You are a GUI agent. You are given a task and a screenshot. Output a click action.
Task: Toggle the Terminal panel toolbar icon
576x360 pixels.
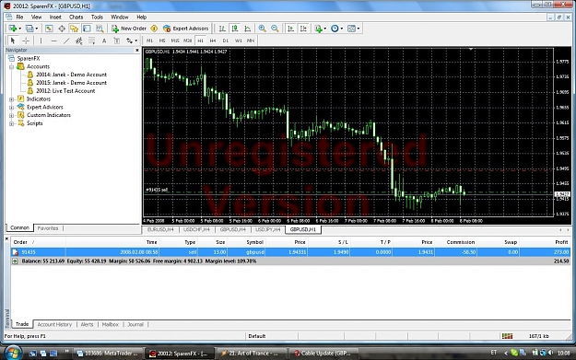coord(87,29)
